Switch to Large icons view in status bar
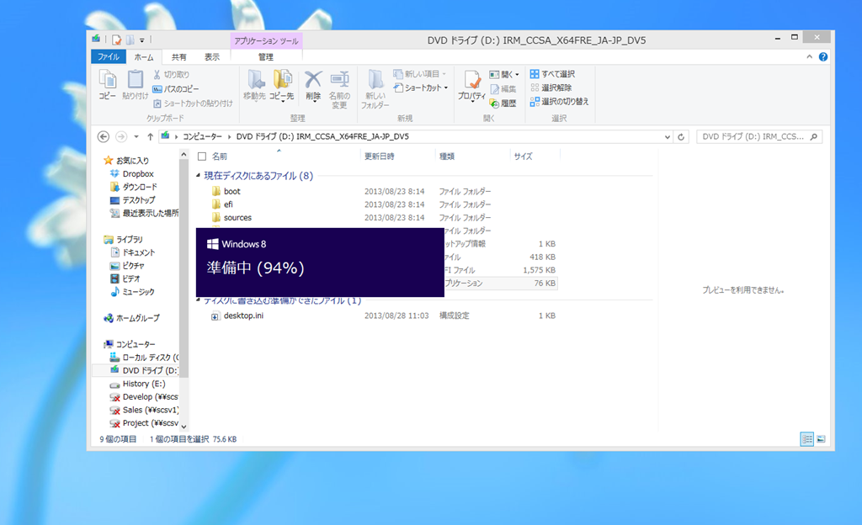 [x=822, y=439]
